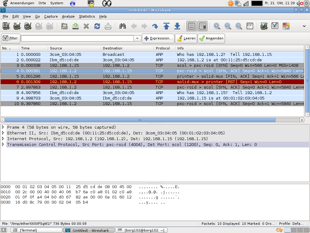
Task: Open the Capture menu
Action: [51, 16]
